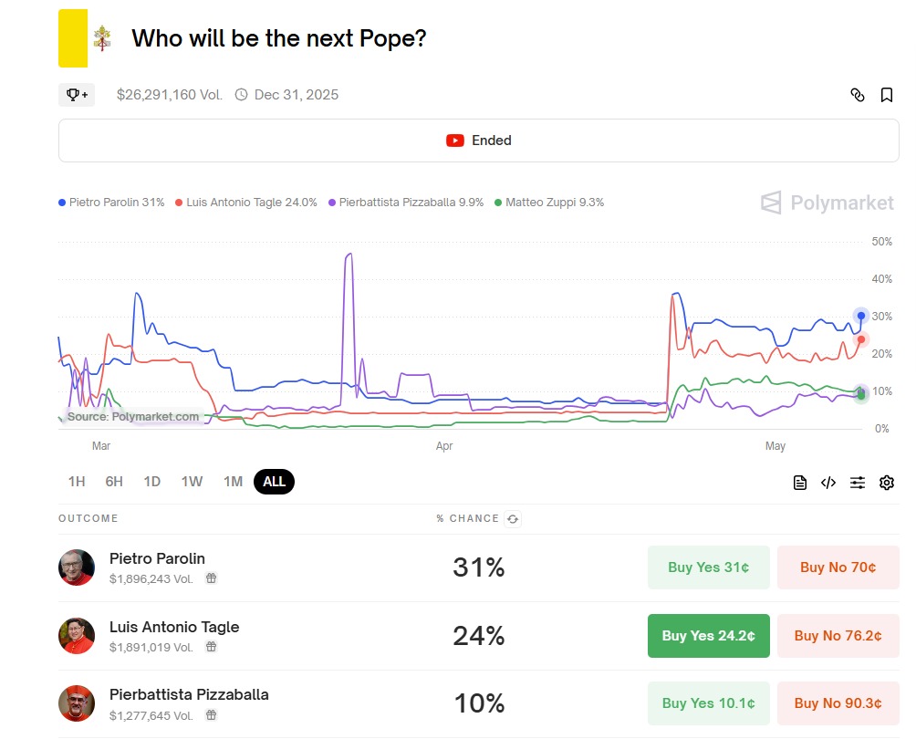This screenshot has height=739, width=916.
Task: Click gift icon under Pietro Parolin
Action: pyautogui.click(x=211, y=578)
